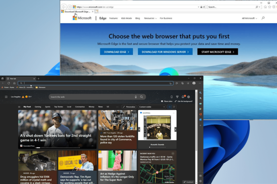
Task: Click the microphone voice search icon
Action: tap(136, 97)
